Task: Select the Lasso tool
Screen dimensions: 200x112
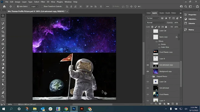Action: tap(3, 24)
